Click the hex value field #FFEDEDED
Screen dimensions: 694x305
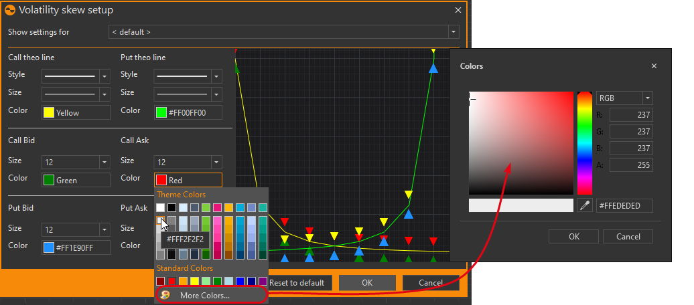coord(624,206)
